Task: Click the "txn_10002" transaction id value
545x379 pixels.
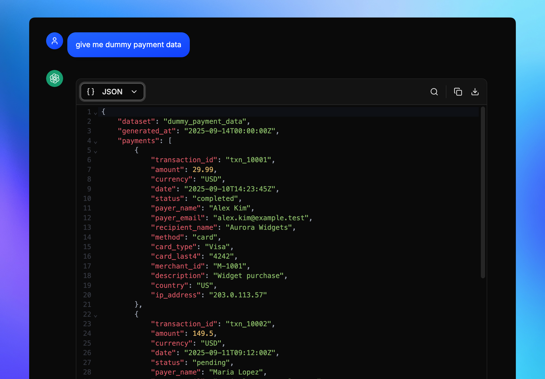Action: click(x=248, y=324)
